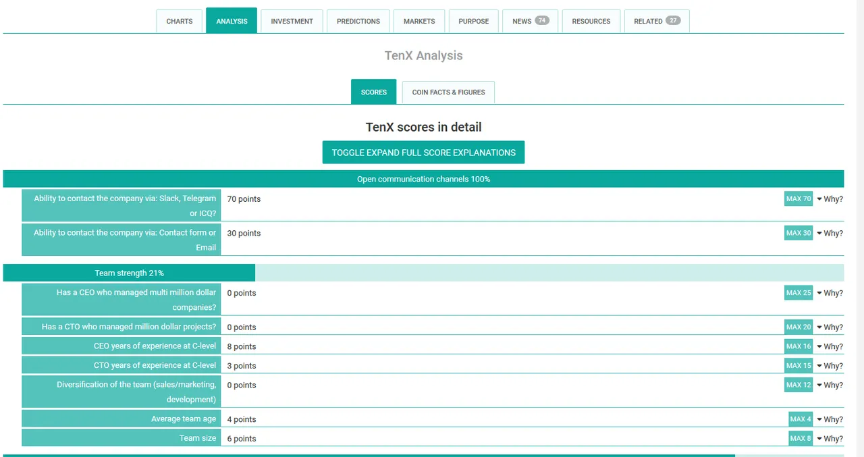Click the CEO multi million dollar companies label

pos(122,300)
